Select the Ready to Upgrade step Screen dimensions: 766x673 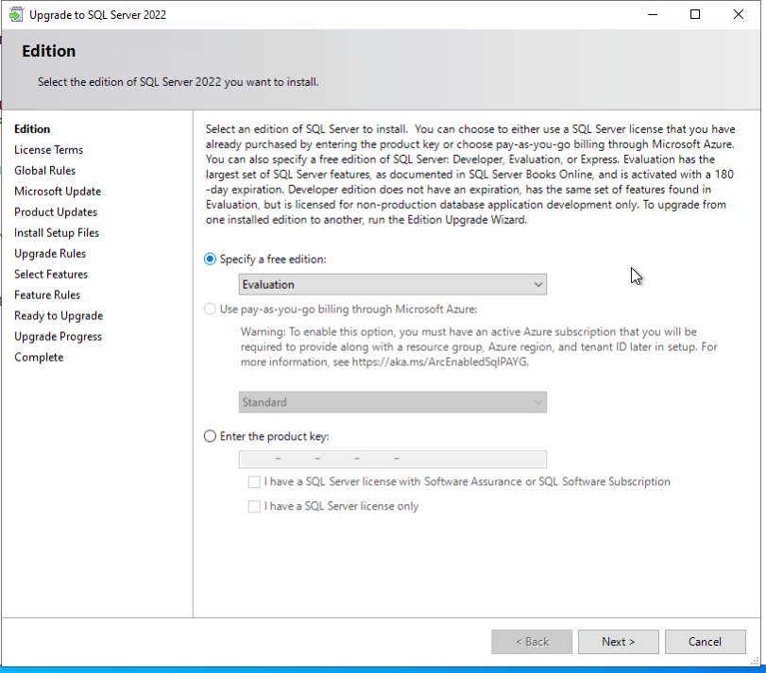tap(58, 315)
